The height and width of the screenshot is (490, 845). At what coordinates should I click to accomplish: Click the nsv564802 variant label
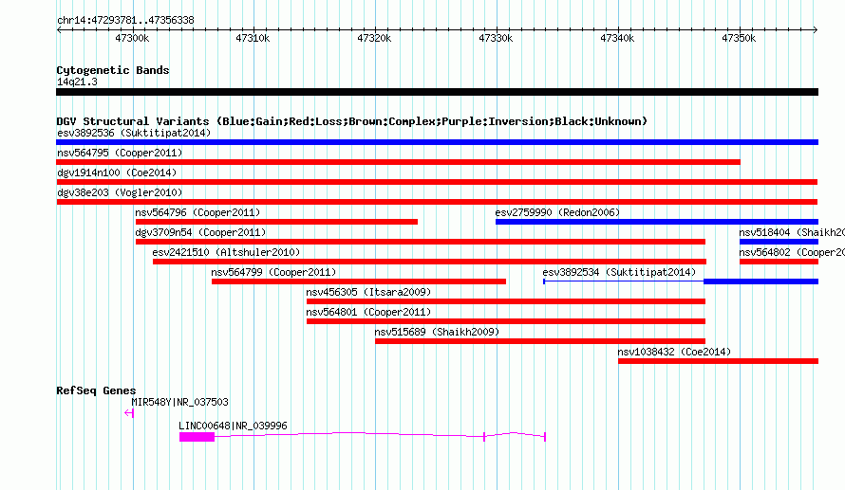792,252
